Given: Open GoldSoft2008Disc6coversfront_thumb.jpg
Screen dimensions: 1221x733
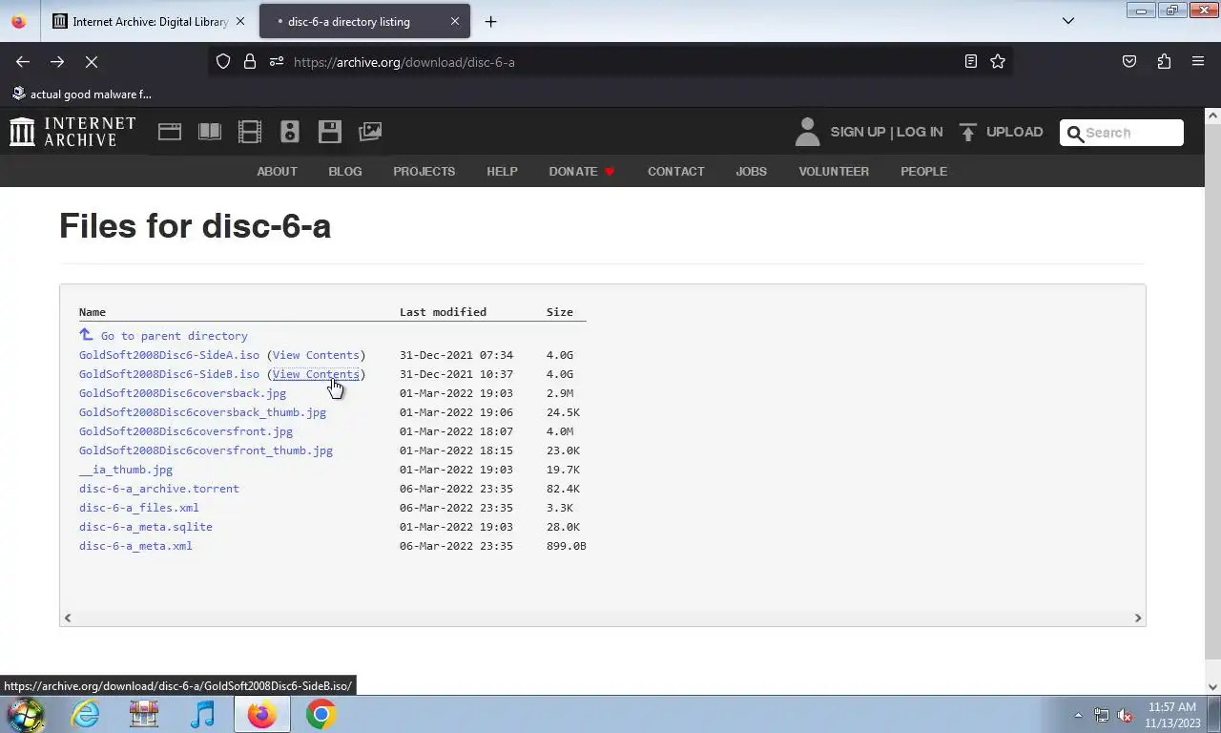Looking at the screenshot, I should click(206, 450).
